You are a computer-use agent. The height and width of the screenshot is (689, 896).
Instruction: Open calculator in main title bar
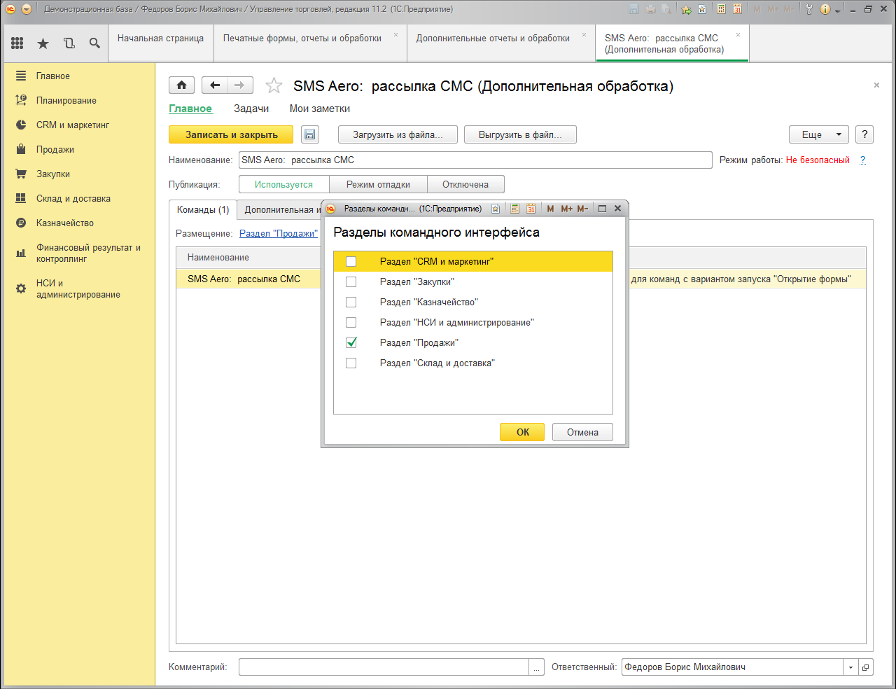point(722,9)
